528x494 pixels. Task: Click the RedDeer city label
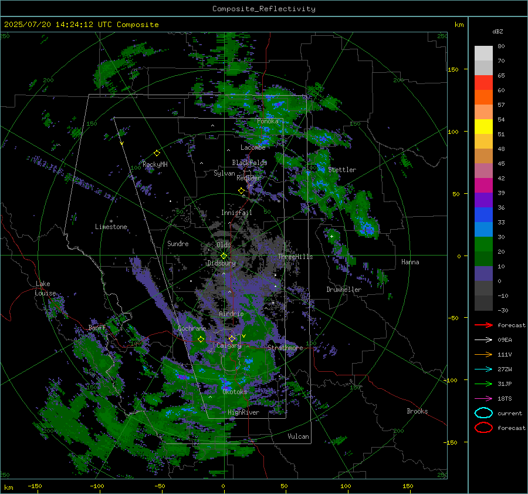249,178
